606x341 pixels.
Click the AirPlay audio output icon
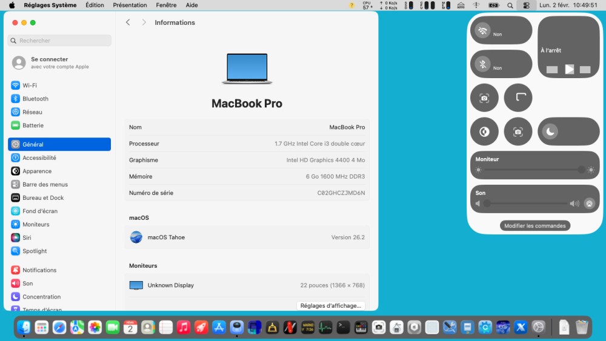(590, 204)
